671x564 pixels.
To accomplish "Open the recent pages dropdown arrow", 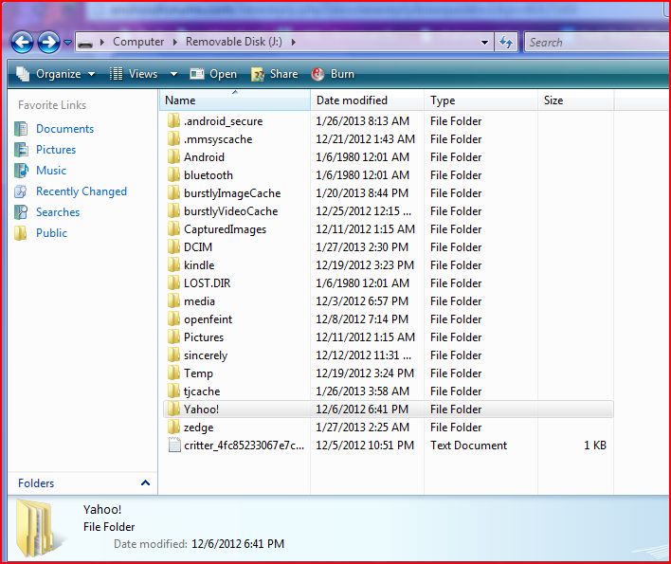I will pyautogui.click(x=67, y=42).
